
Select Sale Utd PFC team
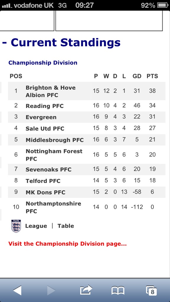point(45,129)
